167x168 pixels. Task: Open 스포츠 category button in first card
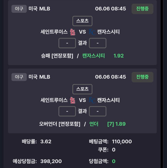tap(82, 21)
